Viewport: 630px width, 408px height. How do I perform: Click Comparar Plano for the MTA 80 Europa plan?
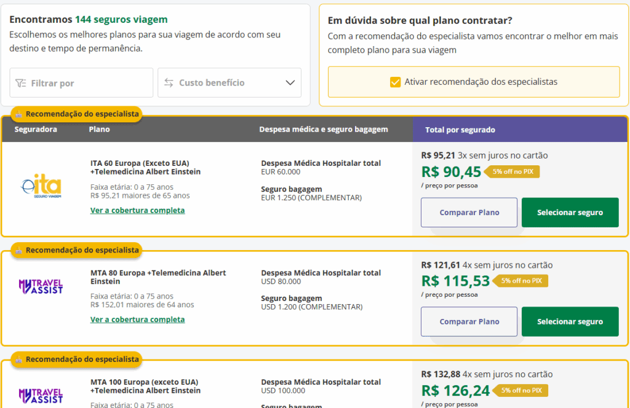click(x=469, y=321)
